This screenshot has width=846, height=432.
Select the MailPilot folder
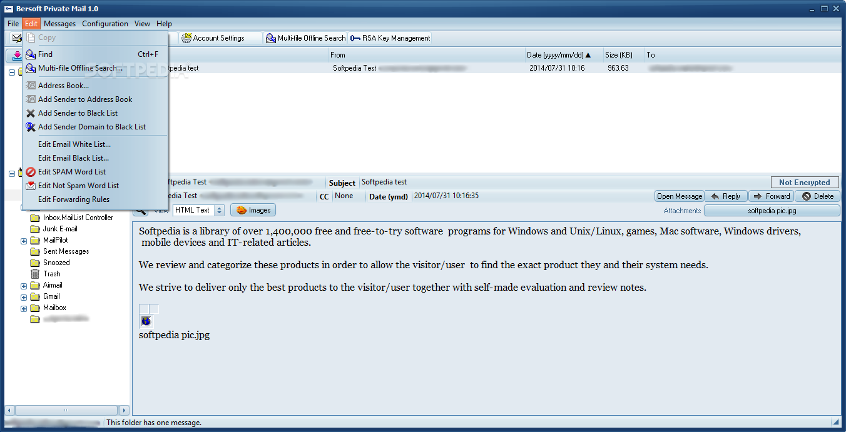pos(56,240)
